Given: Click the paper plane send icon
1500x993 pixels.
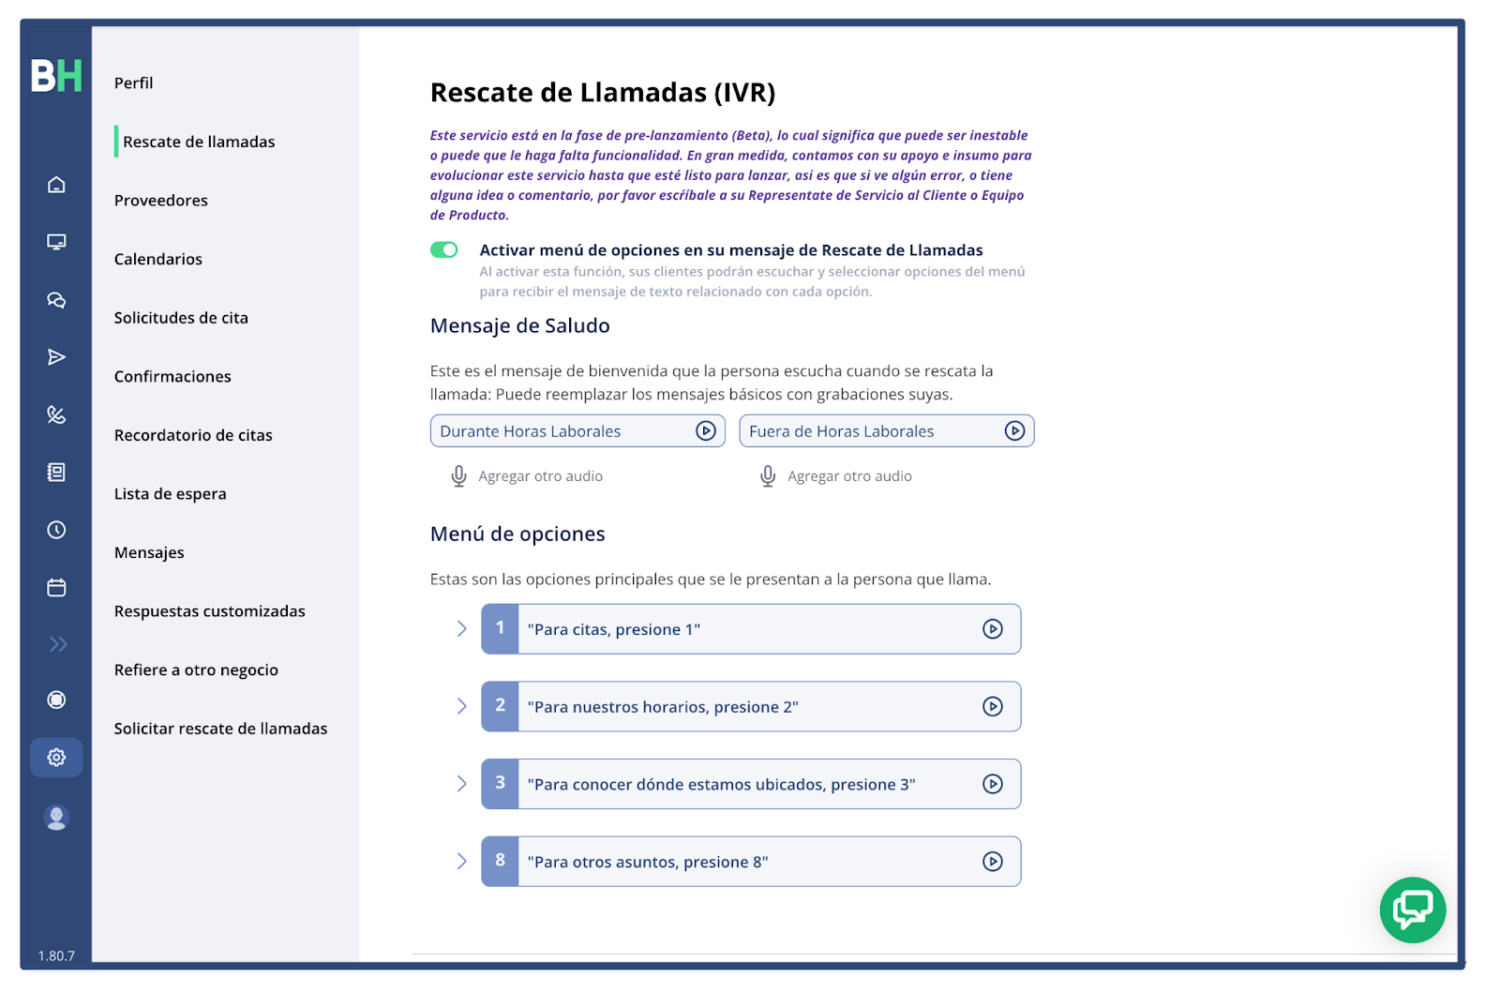Looking at the screenshot, I should pyautogui.click(x=56, y=357).
